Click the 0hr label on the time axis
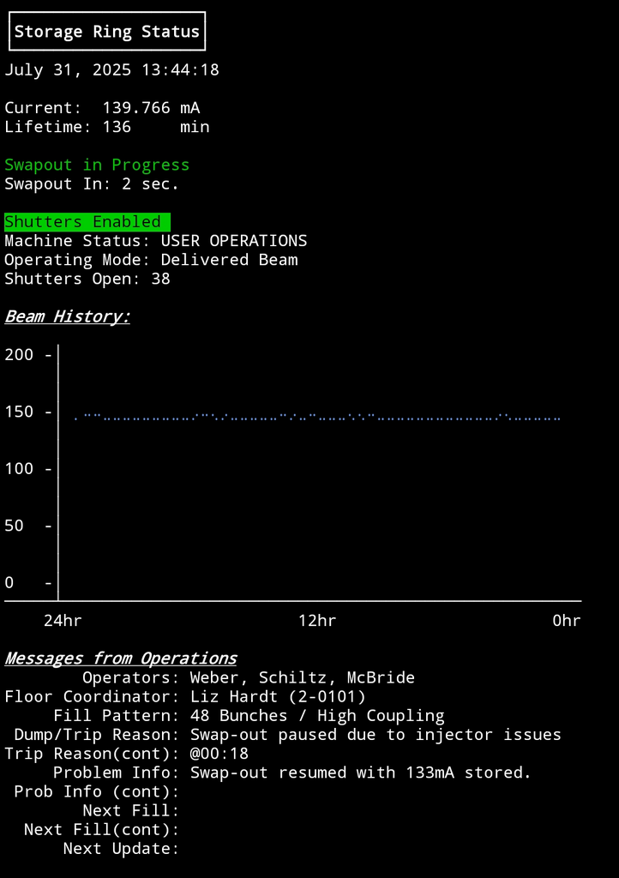 click(x=566, y=621)
